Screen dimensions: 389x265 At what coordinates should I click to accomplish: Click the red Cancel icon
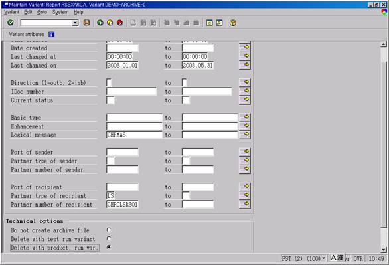point(120,23)
